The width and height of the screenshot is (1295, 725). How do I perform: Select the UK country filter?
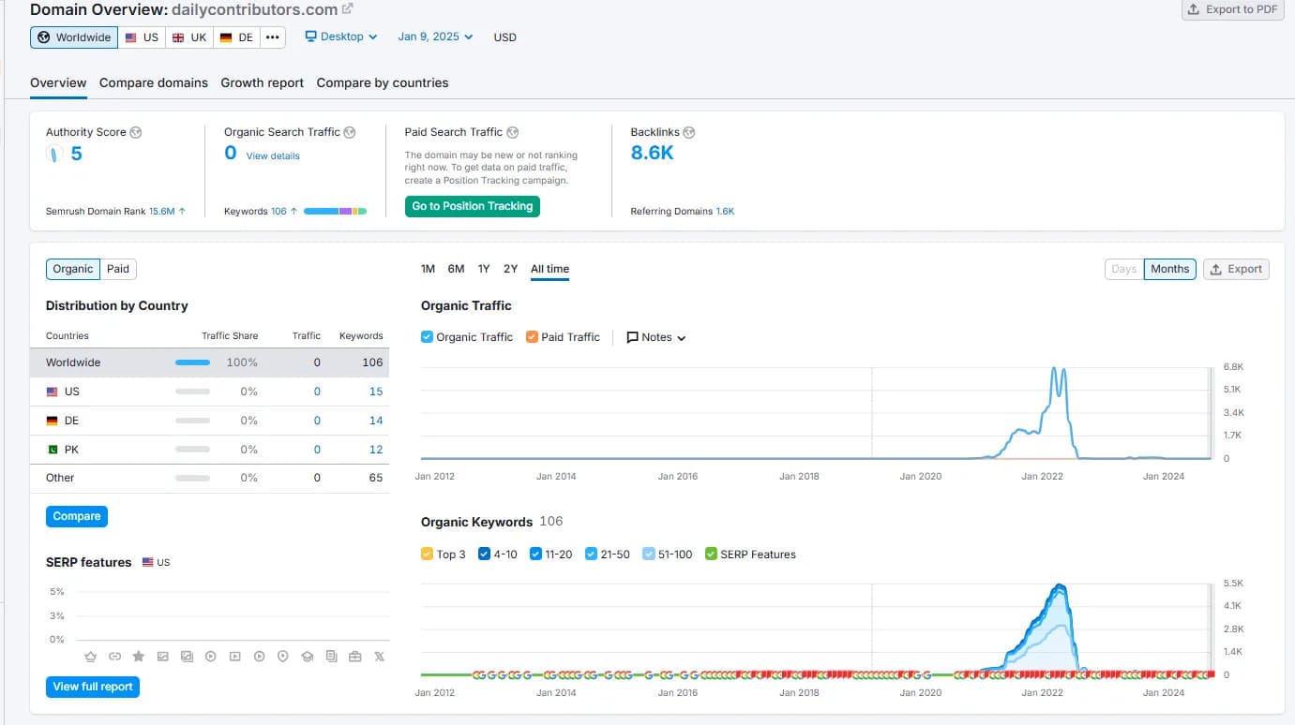[x=189, y=37]
